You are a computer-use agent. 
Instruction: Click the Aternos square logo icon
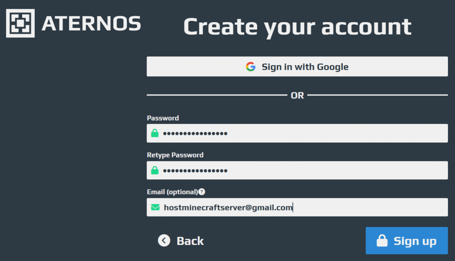coord(20,23)
